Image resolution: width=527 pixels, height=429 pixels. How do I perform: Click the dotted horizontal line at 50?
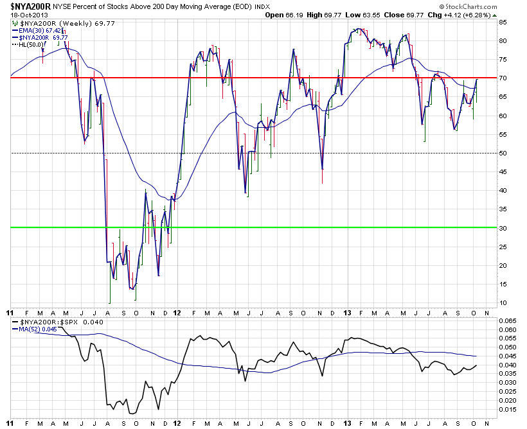point(254,153)
